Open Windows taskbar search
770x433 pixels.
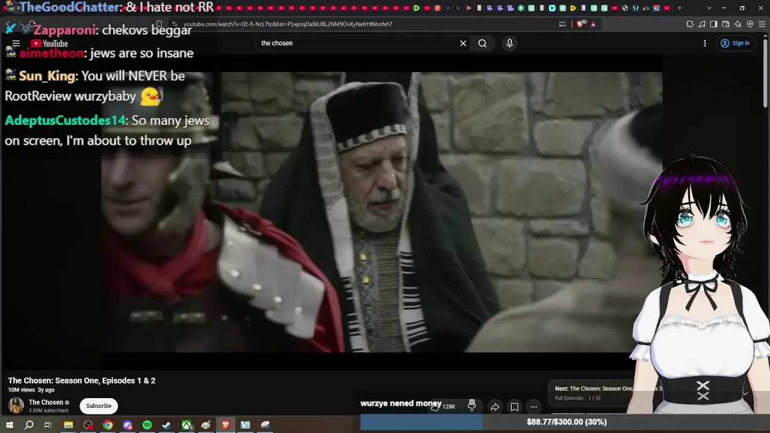29,425
